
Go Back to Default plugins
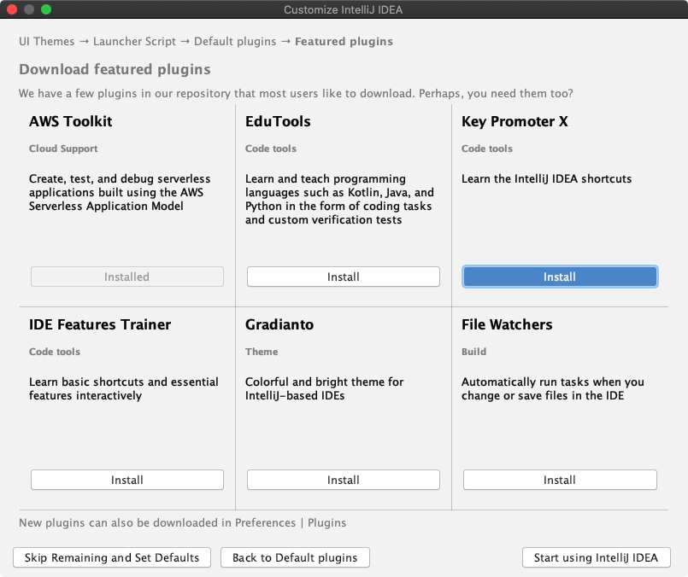[295, 557]
